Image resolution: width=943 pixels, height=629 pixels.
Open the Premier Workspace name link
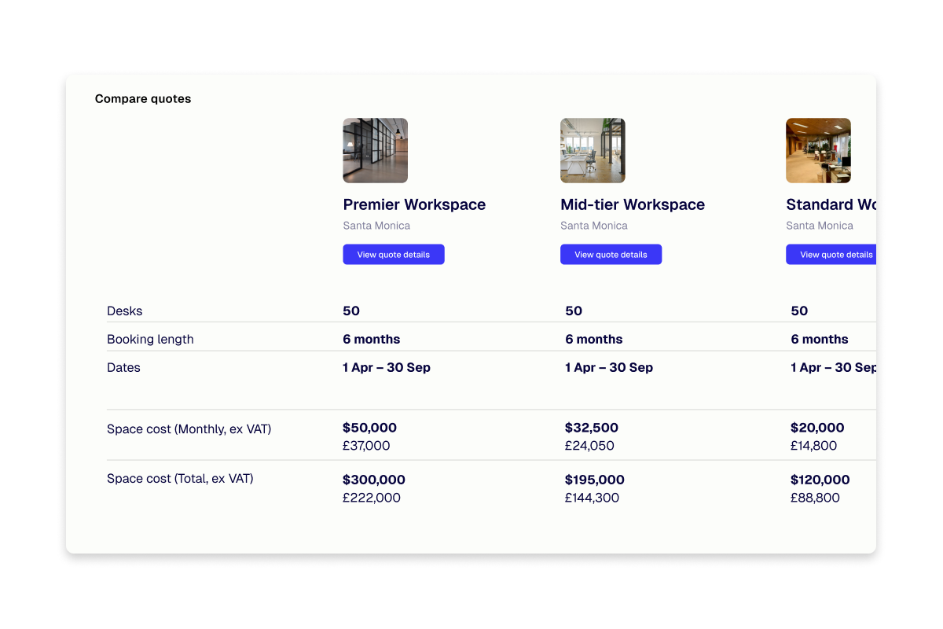(414, 204)
